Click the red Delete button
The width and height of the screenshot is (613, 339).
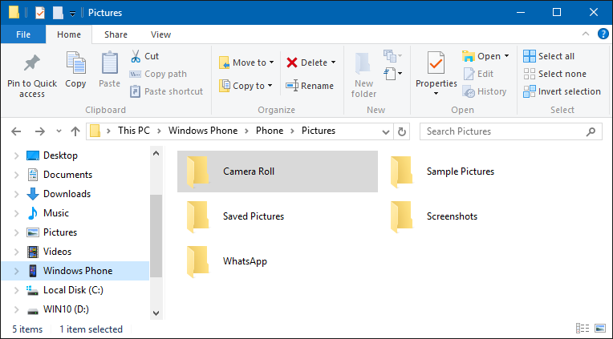pyautogui.click(x=306, y=63)
